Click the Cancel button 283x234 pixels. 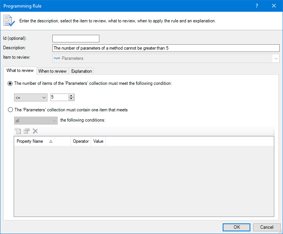(267, 227)
